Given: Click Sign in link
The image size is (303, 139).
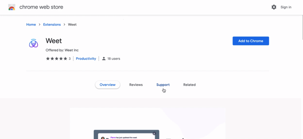Looking at the screenshot, I should point(286,7).
